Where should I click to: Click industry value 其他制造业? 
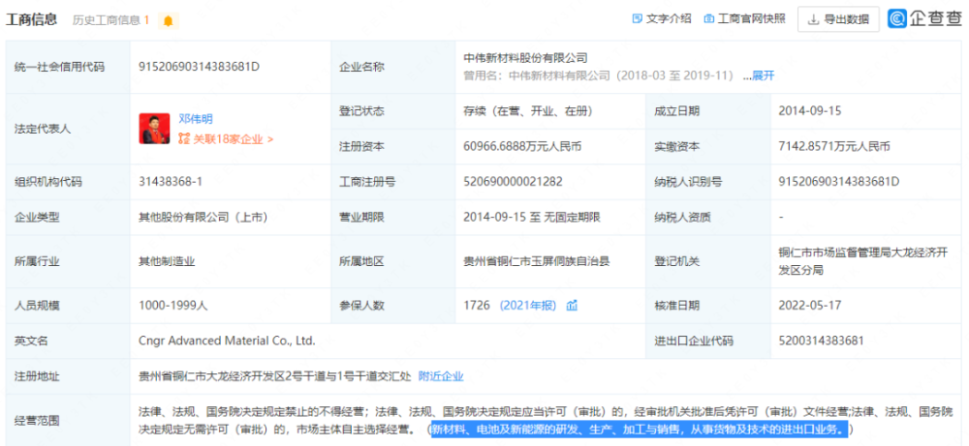coord(167,261)
